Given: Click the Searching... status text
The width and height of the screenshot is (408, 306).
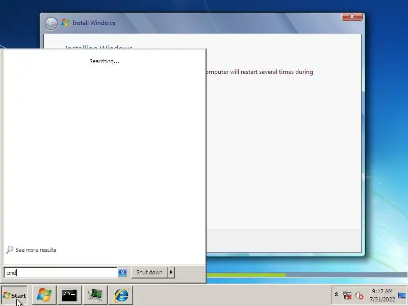Looking at the screenshot, I should (x=104, y=61).
